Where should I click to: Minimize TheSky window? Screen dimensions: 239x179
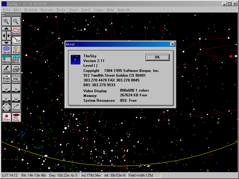pos(224,4)
